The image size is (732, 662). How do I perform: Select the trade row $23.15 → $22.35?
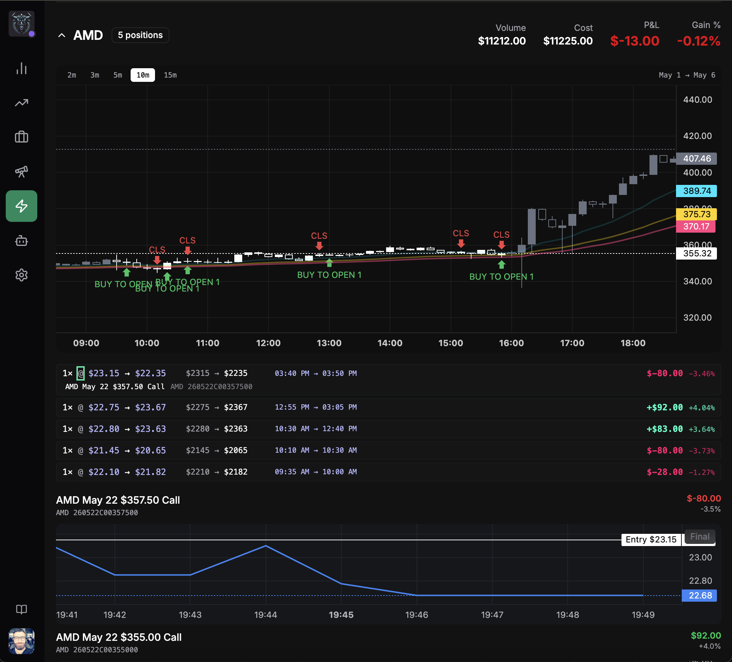click(389, 380)
